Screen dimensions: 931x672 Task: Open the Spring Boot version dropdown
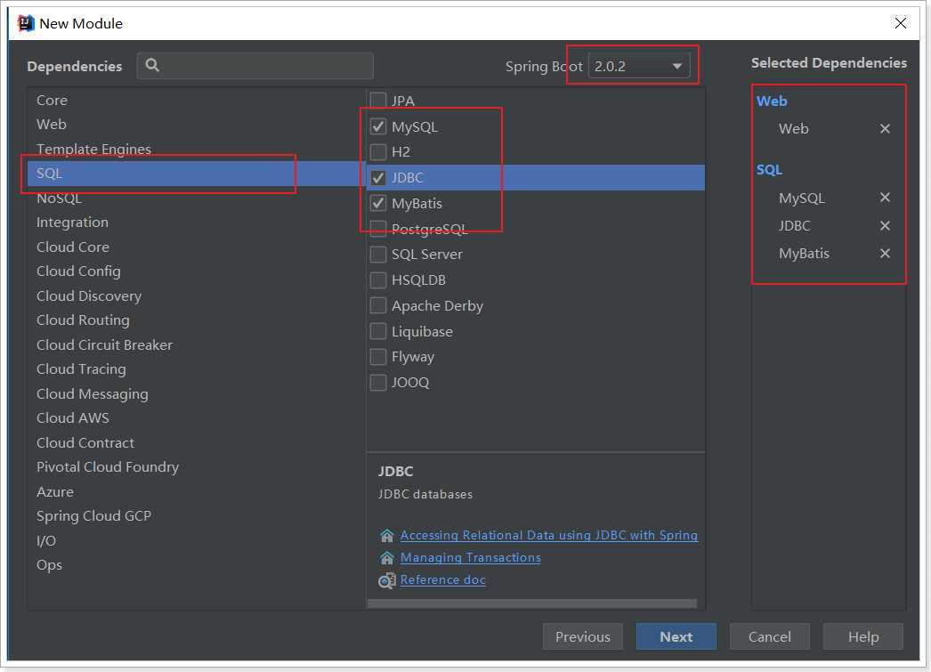[x=639, y=66]
